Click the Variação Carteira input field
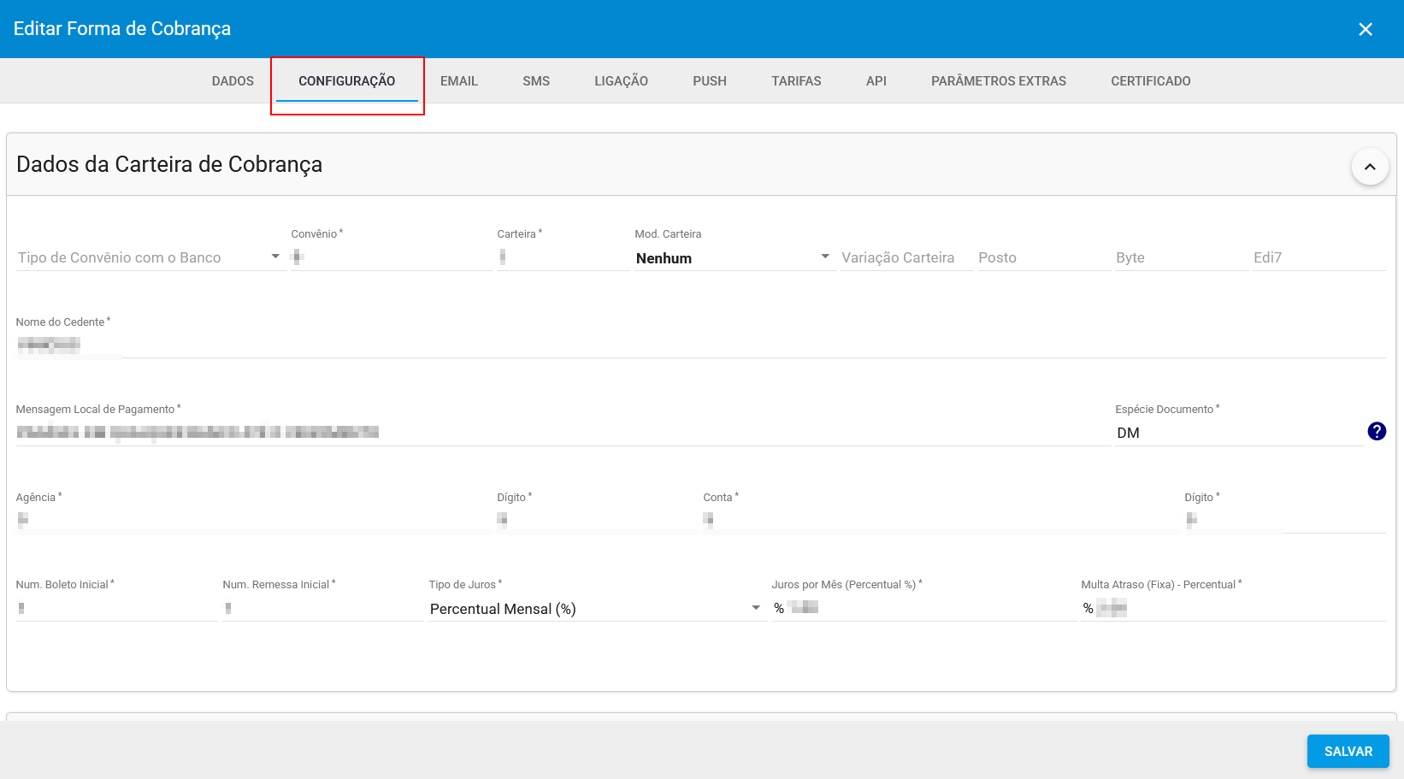The width and height of the screenshot is (1404, 779). coord(906,257)
